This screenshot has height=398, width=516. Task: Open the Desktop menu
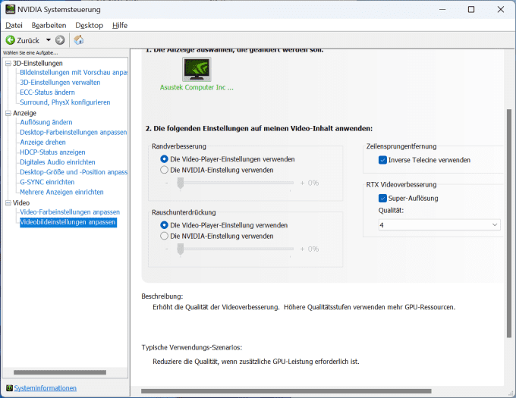pyautogui.click(x=90, y=25)
